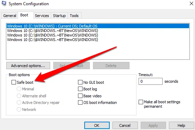Select the Active Directory repair option

click(x=19, y=103)
